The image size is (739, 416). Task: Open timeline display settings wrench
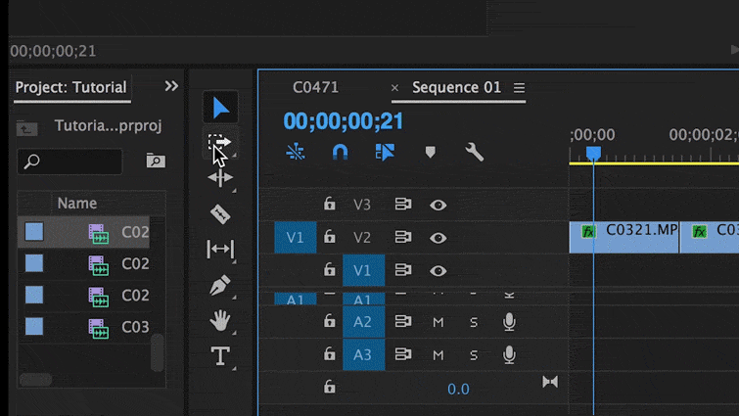tap(475, 152)
